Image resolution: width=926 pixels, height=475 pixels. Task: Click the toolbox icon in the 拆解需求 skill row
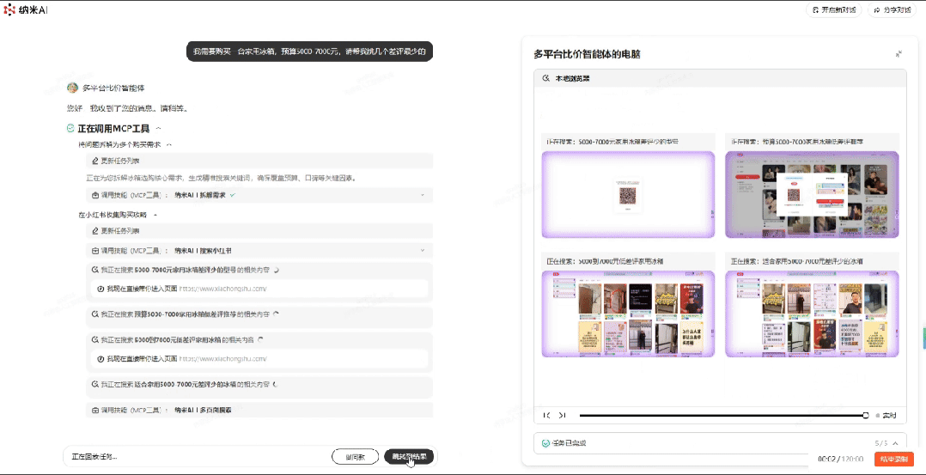95,195
